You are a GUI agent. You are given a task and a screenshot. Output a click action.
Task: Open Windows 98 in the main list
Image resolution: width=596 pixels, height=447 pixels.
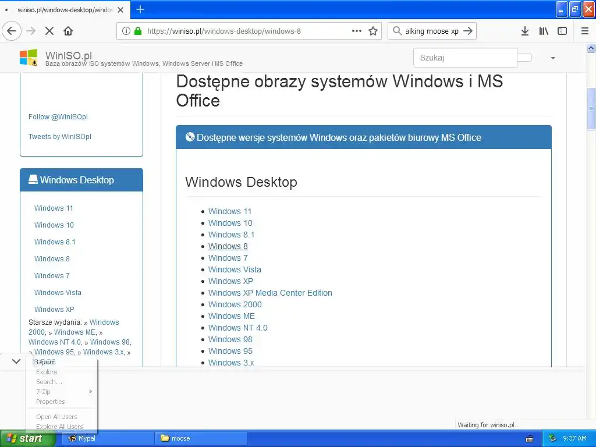230,339
